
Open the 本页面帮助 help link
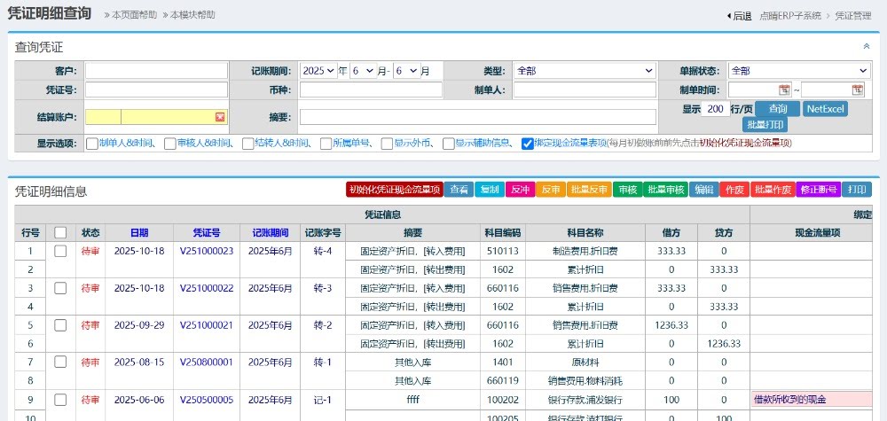click(132, 15)
